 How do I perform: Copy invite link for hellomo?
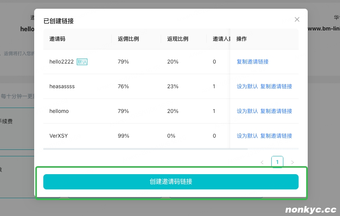point(276,111)
